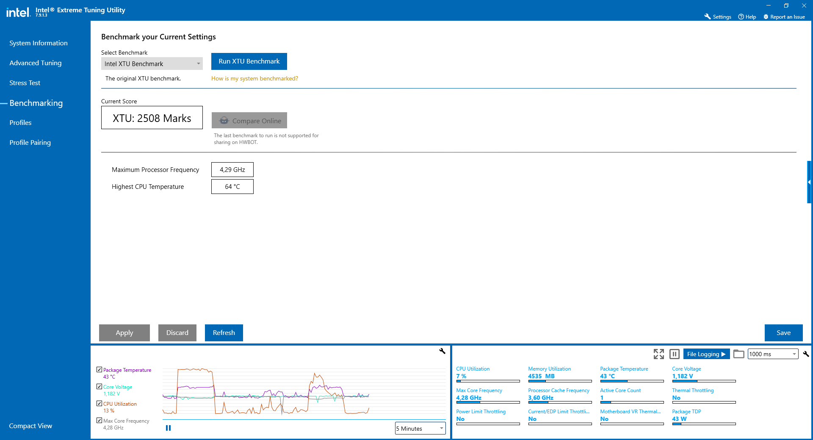Click the Save button
Viewport: 813px width, 440px height.
coord(784,333)
